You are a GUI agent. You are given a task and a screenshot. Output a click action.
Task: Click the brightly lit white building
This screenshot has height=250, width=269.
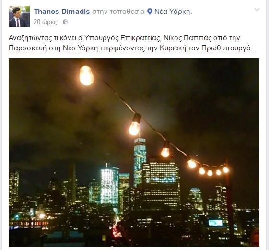click(109, 185)
